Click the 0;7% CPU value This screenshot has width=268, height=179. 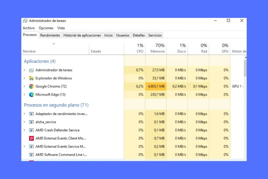140,70
